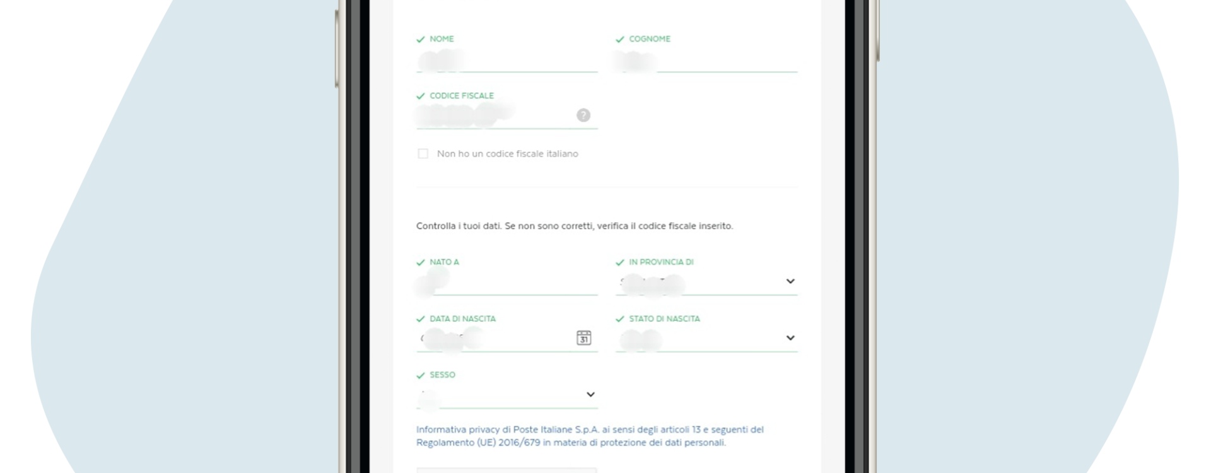The height and width of the screenshot is (473, 1211).
Task: Open the Sesso dropdown chevron
Action: [x=590, y=394]
